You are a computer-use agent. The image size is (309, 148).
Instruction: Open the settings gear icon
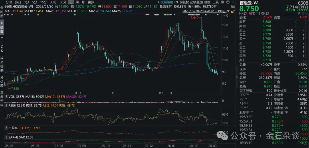tap(222, 2)
